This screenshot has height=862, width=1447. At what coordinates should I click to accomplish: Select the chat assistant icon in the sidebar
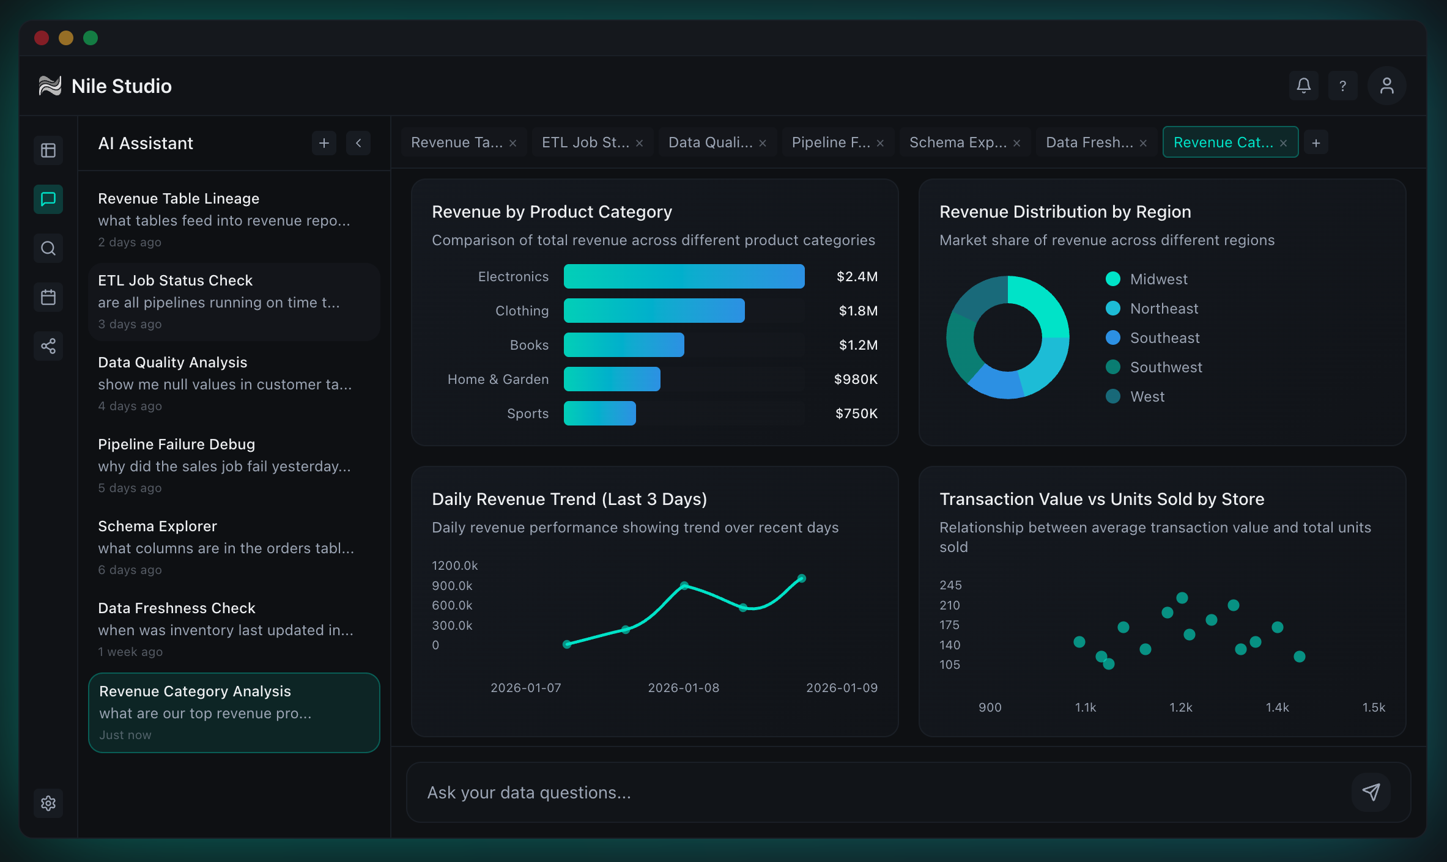tap(48, 199)
